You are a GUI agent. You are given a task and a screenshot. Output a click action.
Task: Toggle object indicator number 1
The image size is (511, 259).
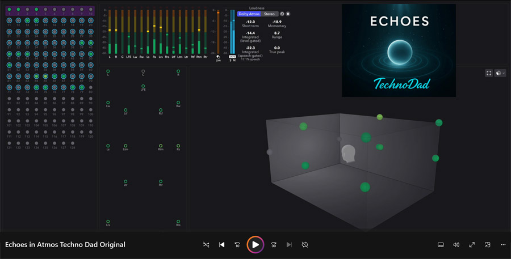point(9,10)
